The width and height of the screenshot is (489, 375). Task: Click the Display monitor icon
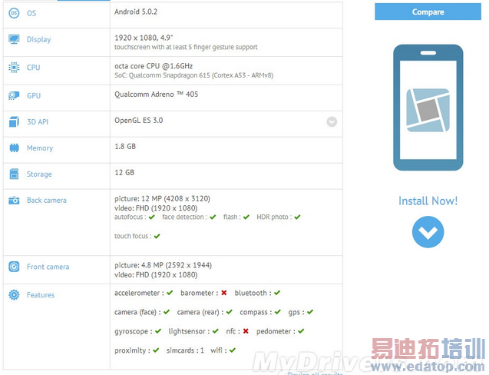(14, 39)
